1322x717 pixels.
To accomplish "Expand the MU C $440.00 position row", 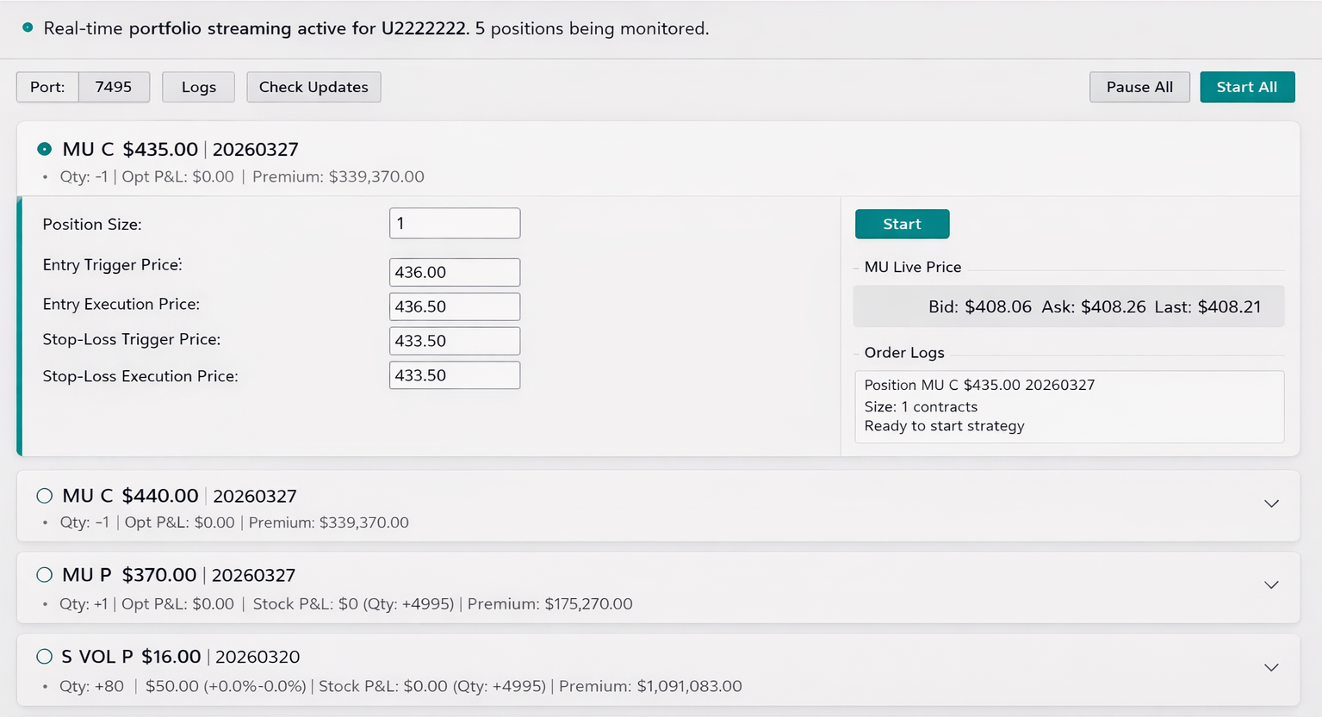I will click(1271, 504).
